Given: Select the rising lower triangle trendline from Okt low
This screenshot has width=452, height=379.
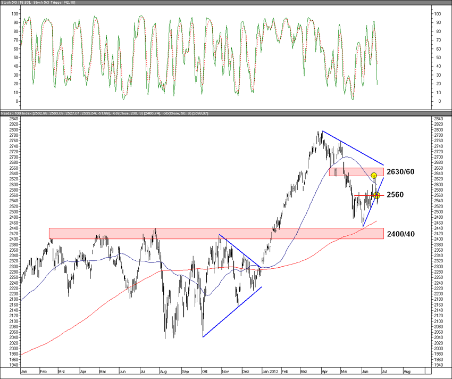Looking at the screenshot, I should point(232,312).
